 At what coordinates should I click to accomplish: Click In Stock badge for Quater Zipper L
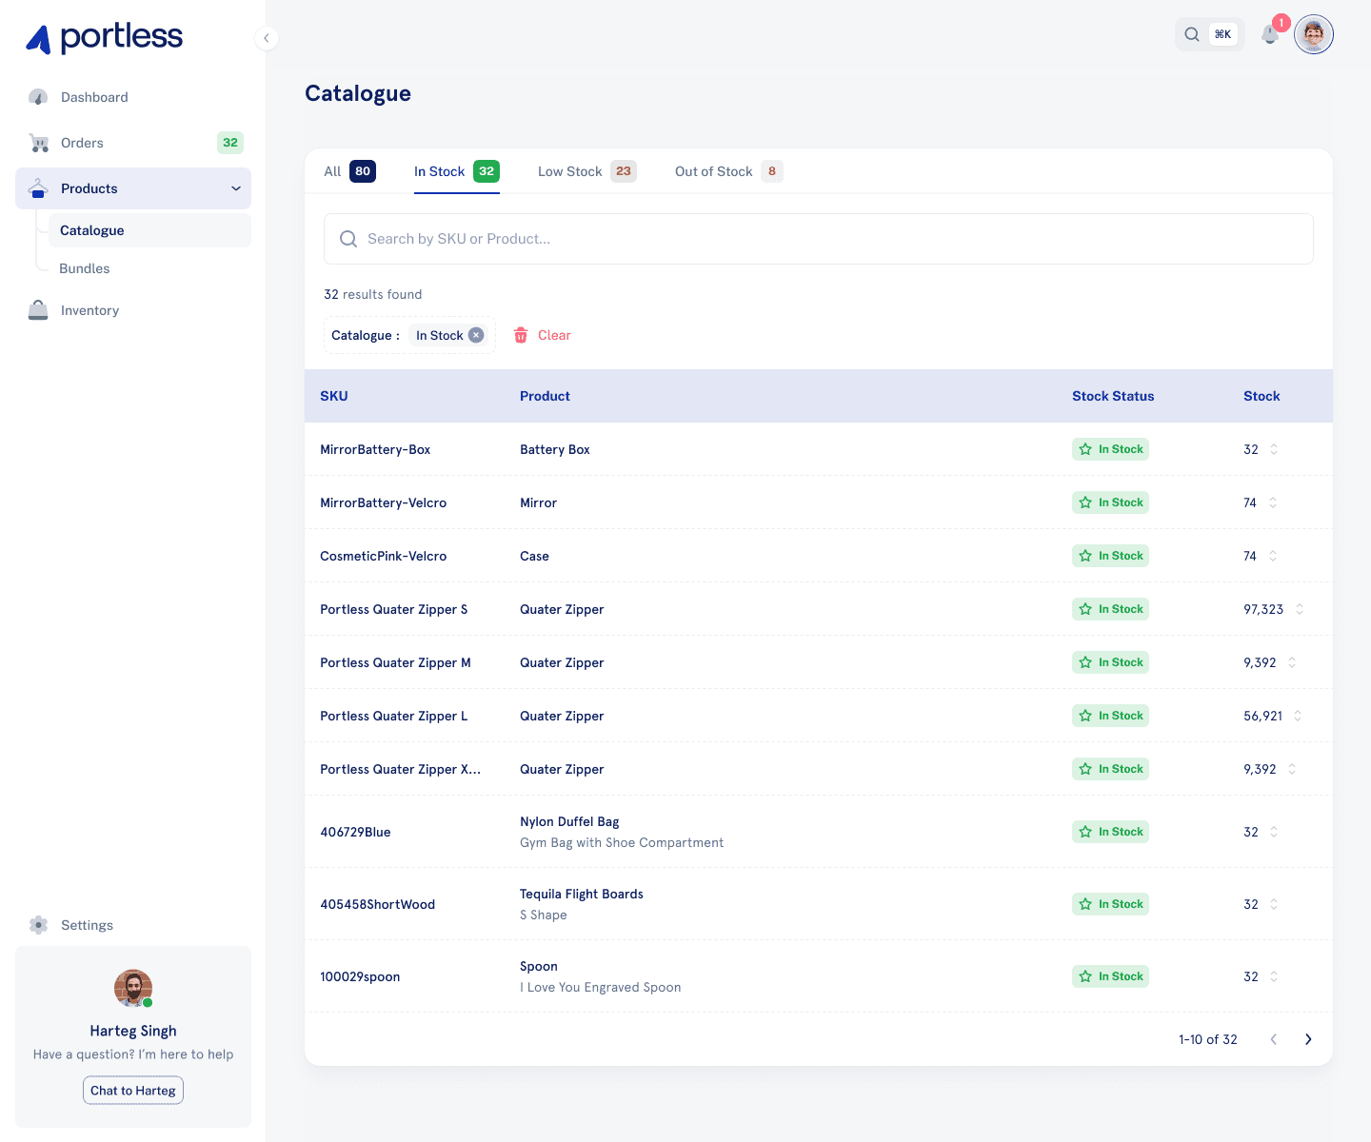coord(1110,716)
